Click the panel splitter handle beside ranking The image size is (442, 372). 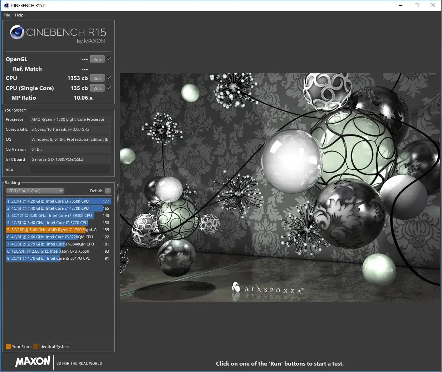(x=117, y=195)
